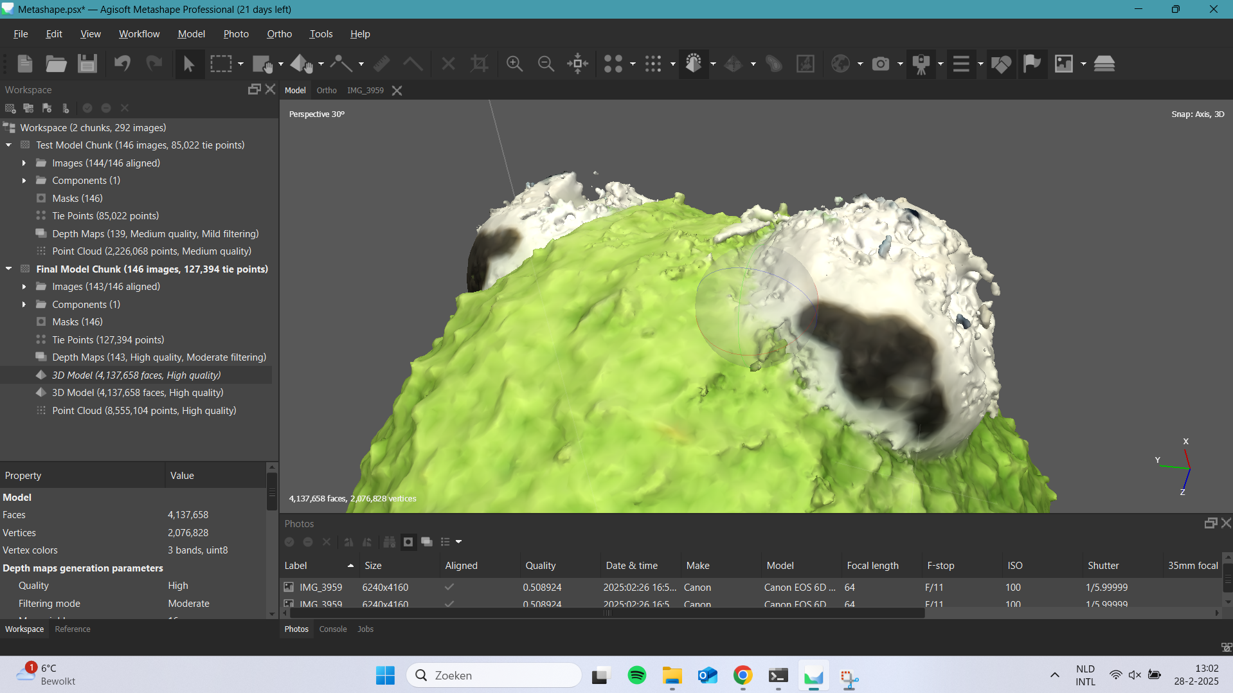1233x693 pixels.
Task: Click the Add Chunk icon in Workspace
Action: (10, 108)
